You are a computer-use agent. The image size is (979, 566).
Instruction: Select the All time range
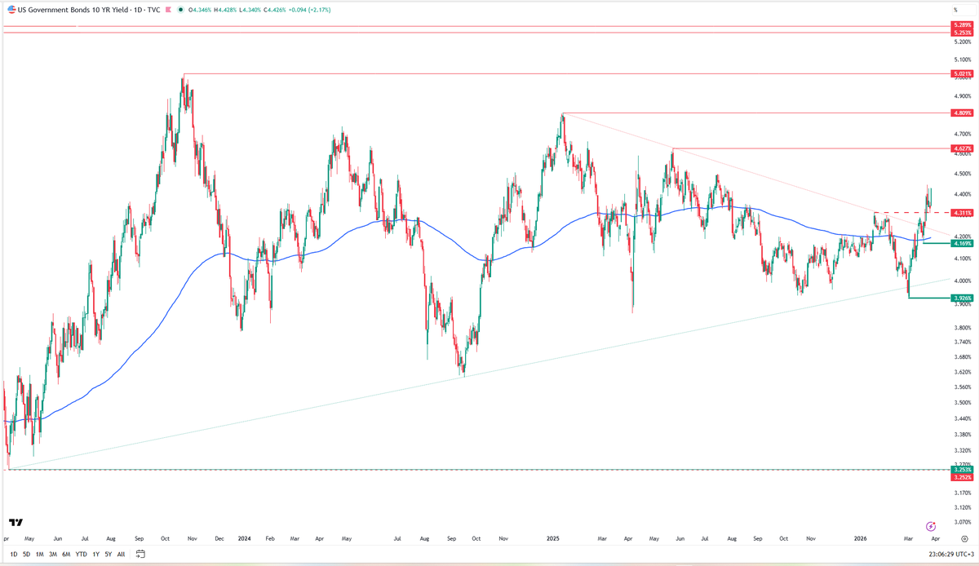point(122,554)
